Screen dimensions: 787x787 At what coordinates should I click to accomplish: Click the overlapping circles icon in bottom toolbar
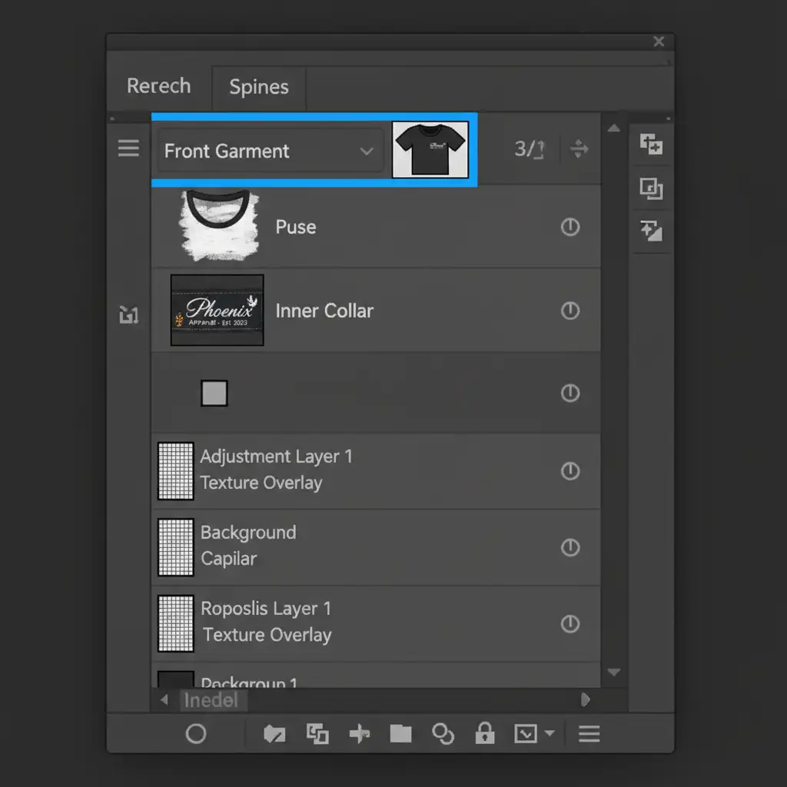coord(443,734)
